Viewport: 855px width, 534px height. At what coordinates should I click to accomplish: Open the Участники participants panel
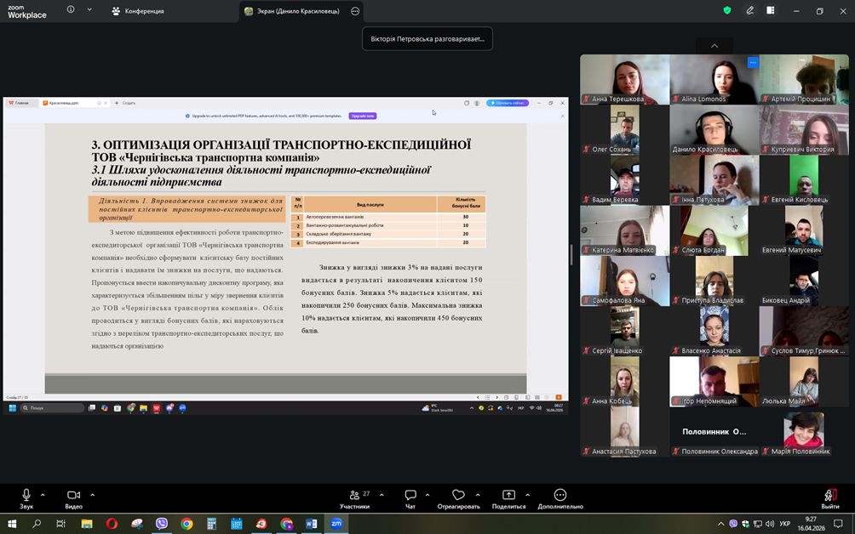355,496
